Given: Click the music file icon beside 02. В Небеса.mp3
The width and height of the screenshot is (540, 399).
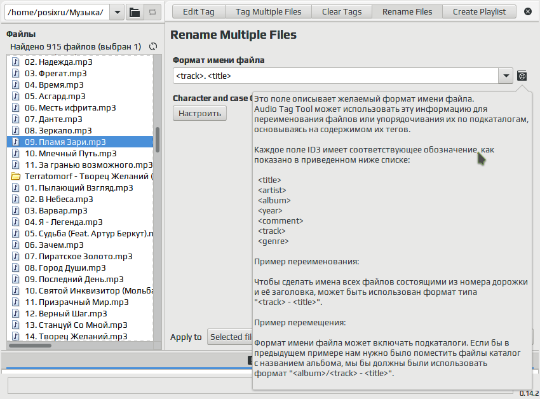Looking at the screenshot, I should coord(15,199).
